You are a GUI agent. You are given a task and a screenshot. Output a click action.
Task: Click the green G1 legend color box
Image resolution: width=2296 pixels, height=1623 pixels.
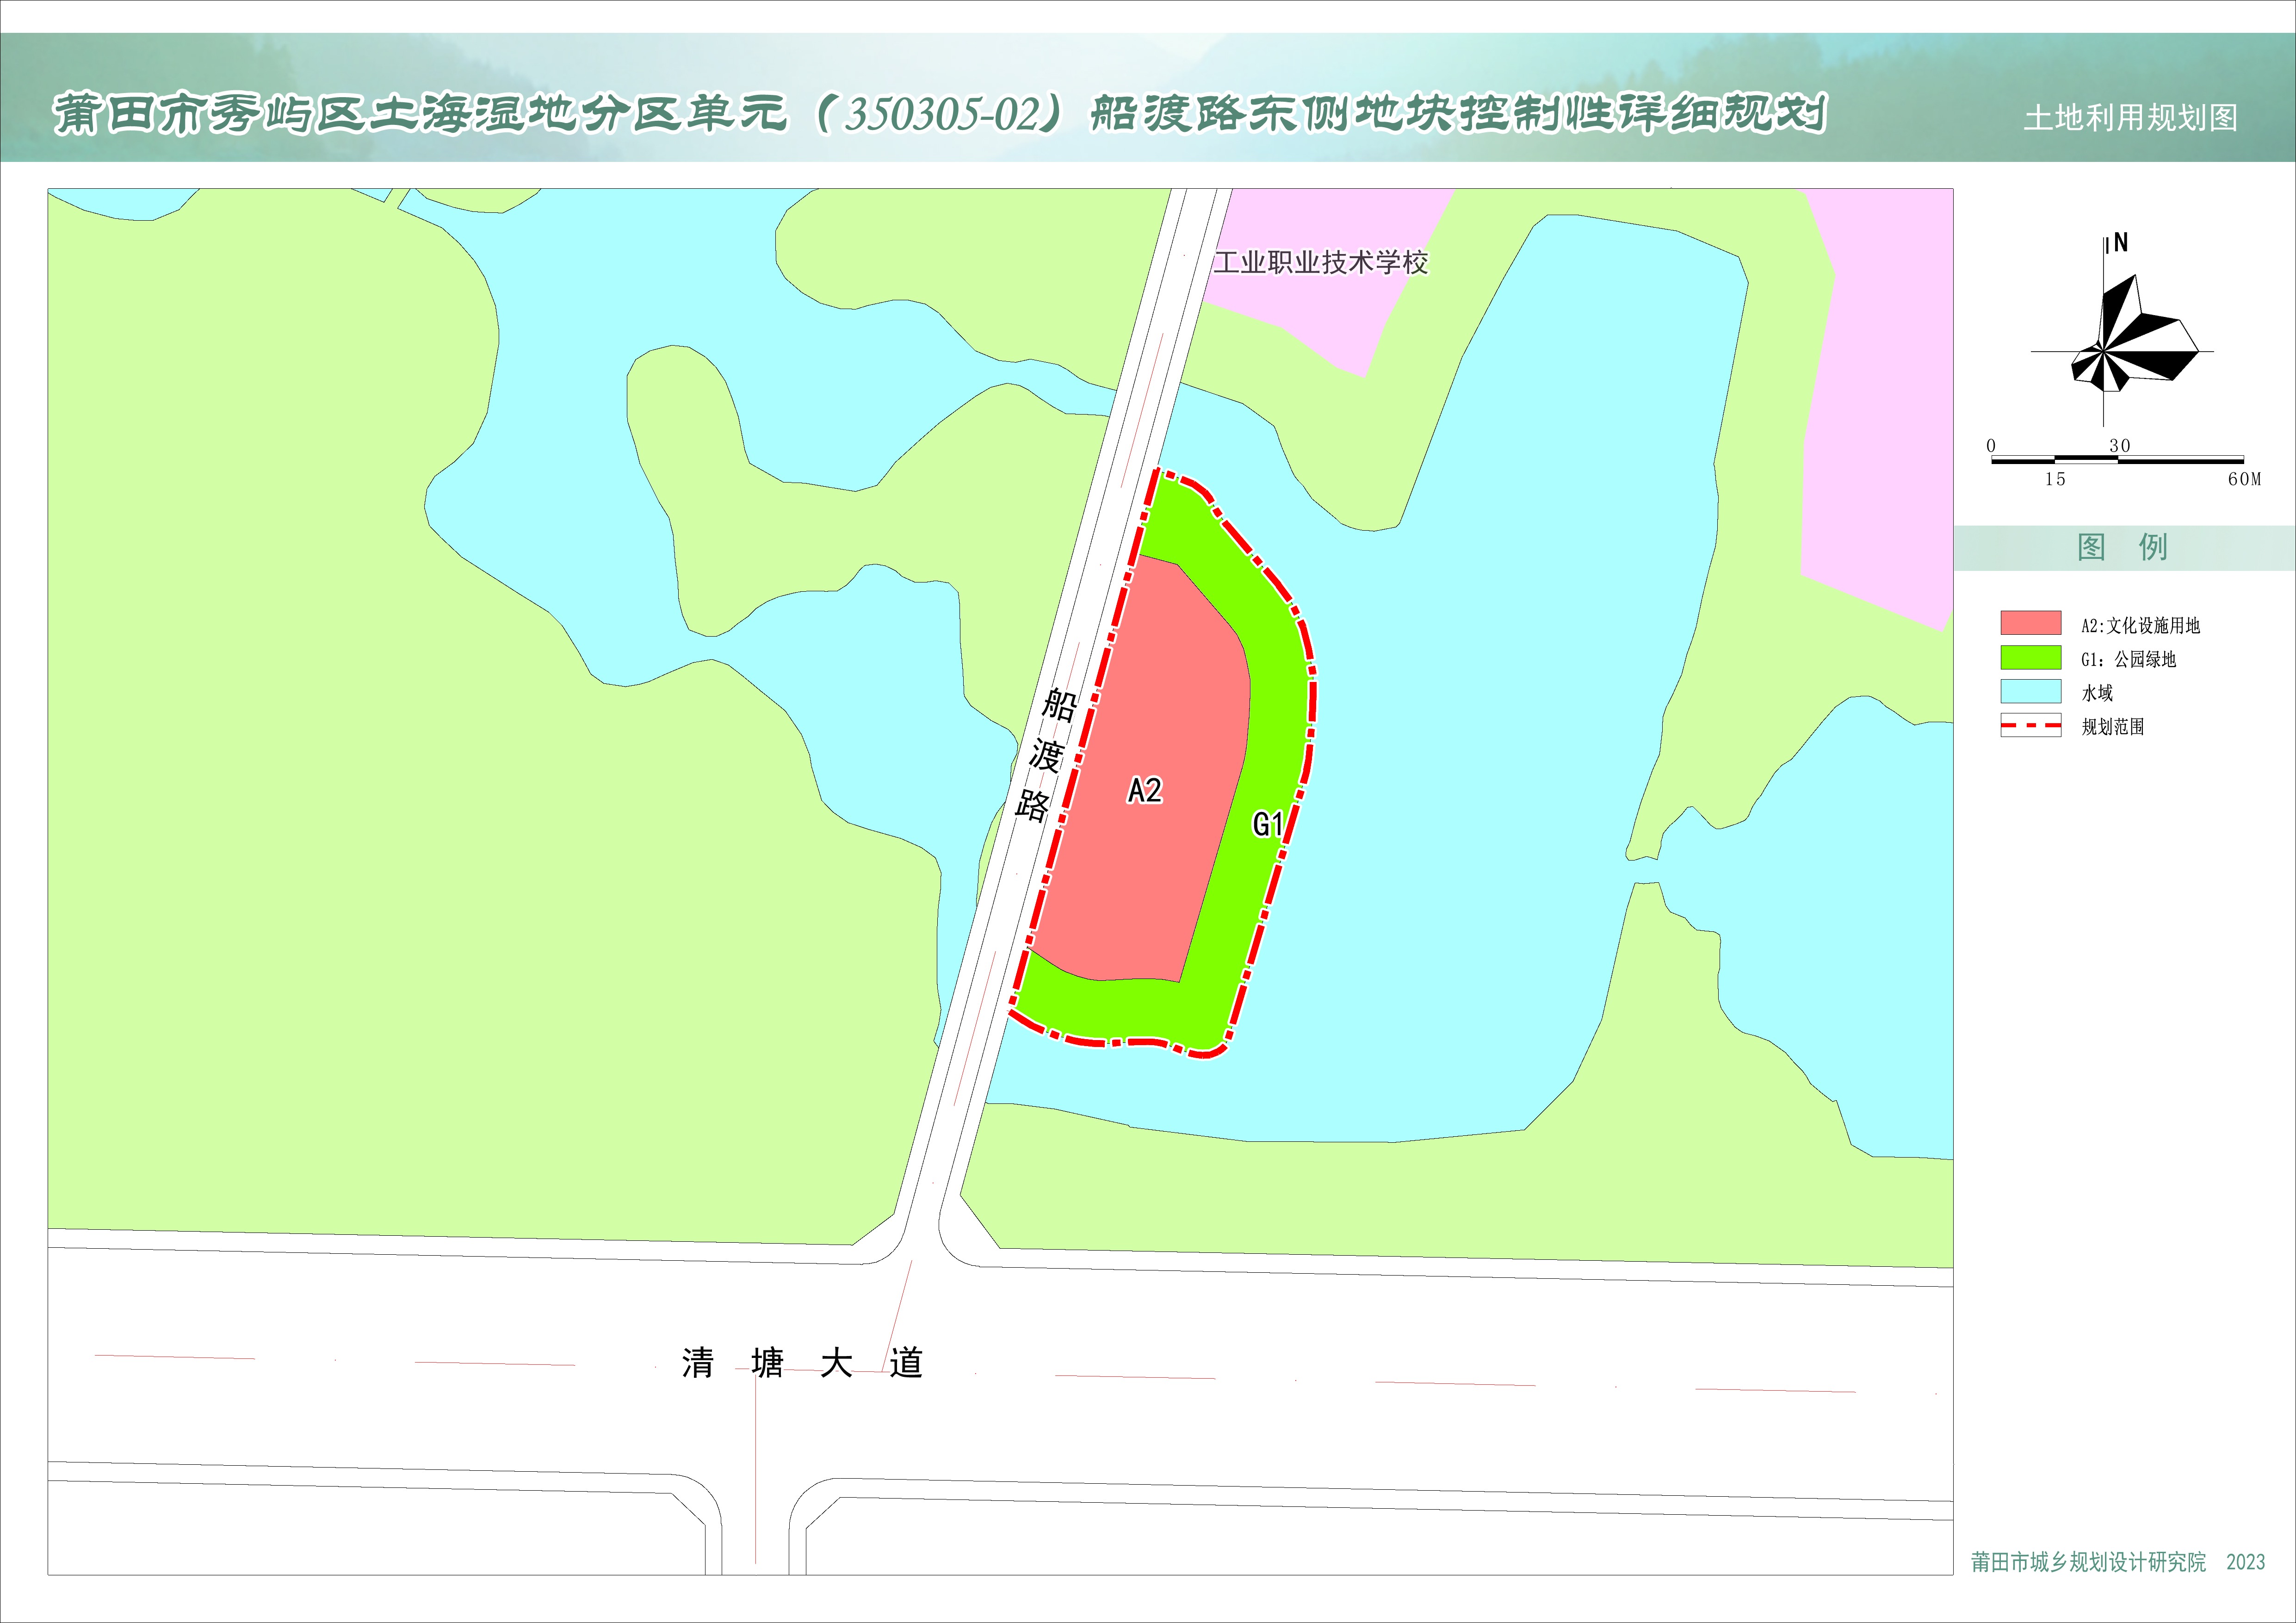[x=2030, y=657]
